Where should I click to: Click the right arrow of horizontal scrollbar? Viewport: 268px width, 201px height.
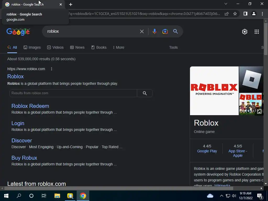click(x=261, y=188)
